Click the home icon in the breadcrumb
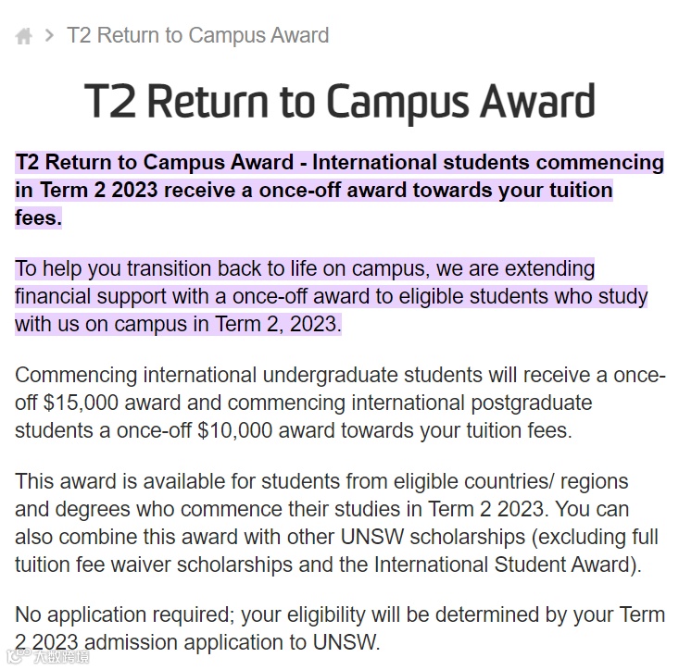This screenshot has height=670, width=679. tap(24, 36)
